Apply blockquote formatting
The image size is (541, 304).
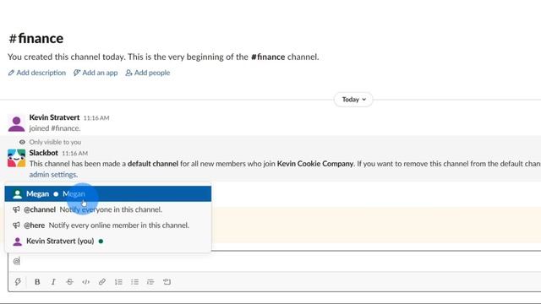point(150,282)
